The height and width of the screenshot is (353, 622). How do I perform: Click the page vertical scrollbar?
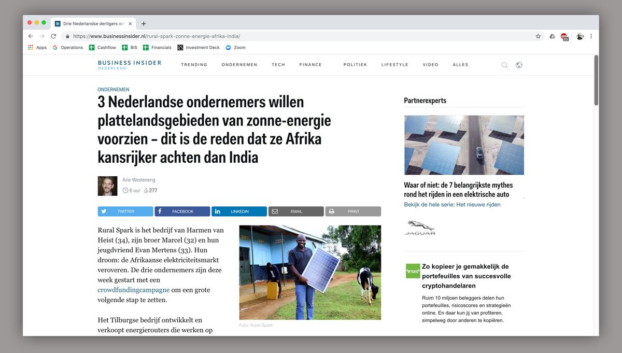tap(596, 80)
